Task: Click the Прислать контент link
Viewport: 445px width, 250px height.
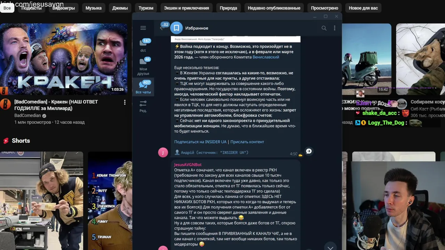Action: pyautogui.click(x=247, y=142)
